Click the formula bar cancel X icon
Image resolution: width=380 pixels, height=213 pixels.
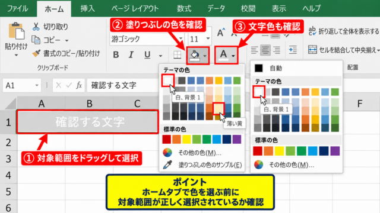[x=58, y=85]
